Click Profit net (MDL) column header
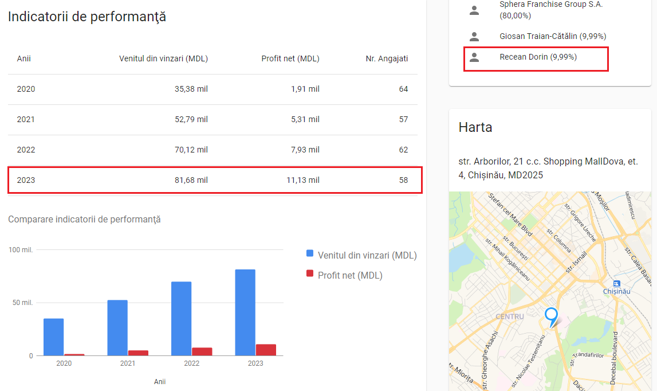Image resolution: width=657 pixels, height=391 pixels. point(290,58)
